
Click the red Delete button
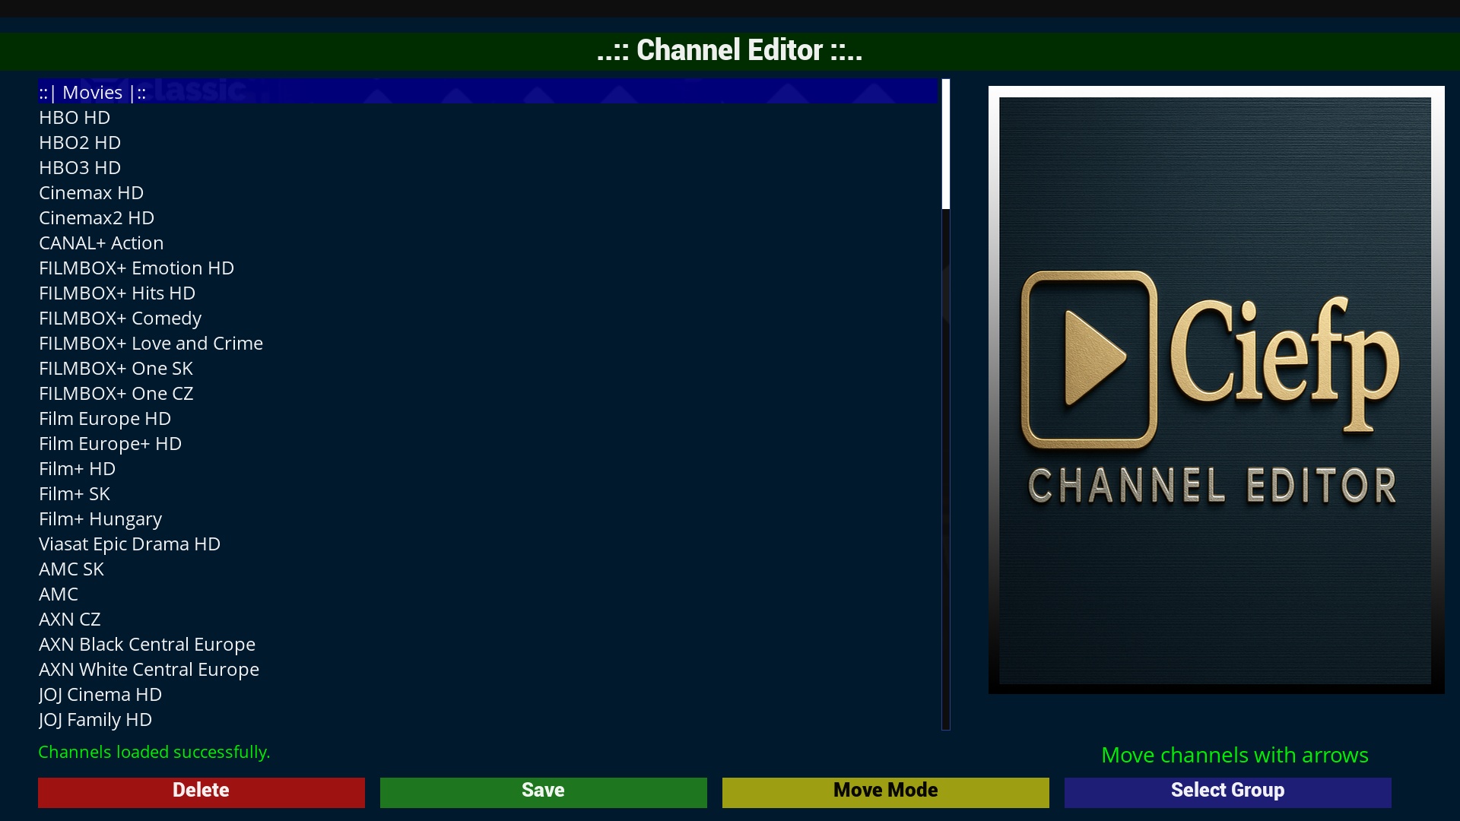(x=202, y=792)
